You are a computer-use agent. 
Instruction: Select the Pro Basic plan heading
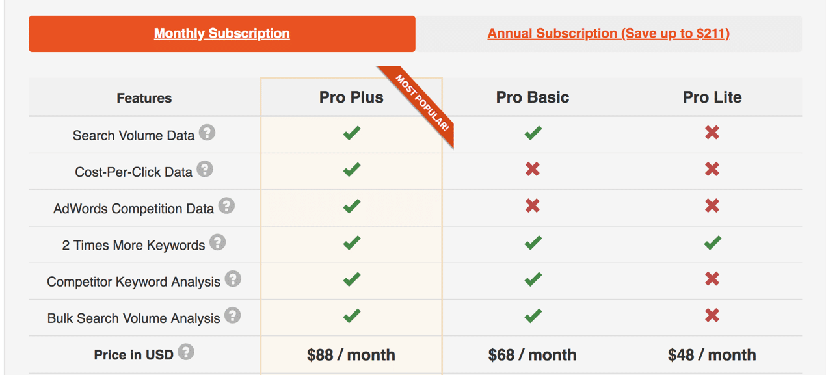coord(533,97)
